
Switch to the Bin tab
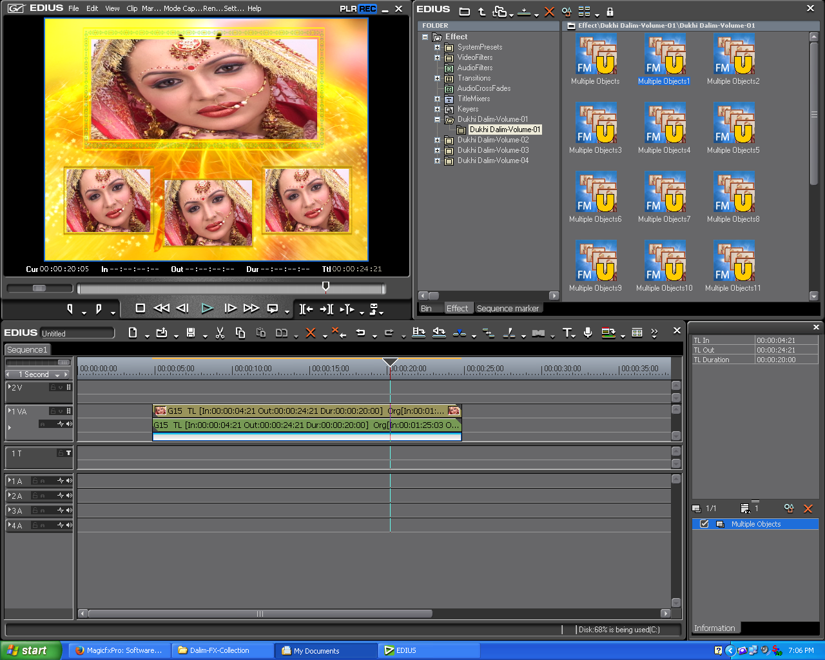pos(427,309)
